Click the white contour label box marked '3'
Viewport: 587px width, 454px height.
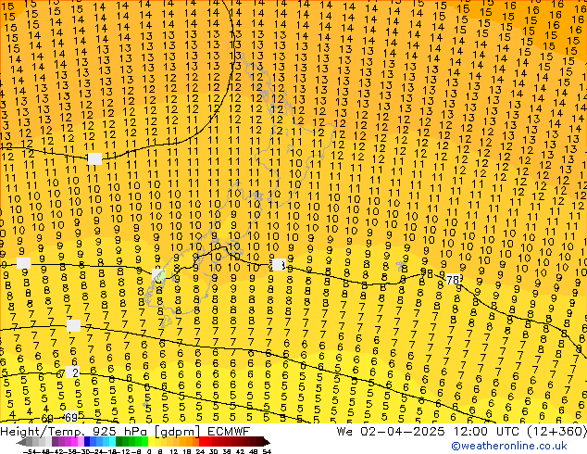coord(279,264)
